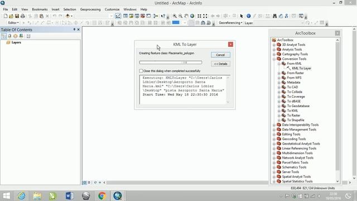Open the map scale combo box
Screen dimensions: 357x201
tap(94, 16)
